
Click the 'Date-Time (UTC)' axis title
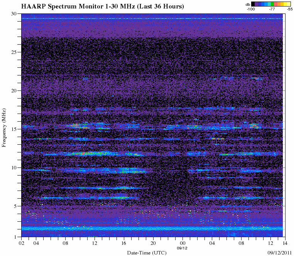pyautogui.click(x=147, y=253)
